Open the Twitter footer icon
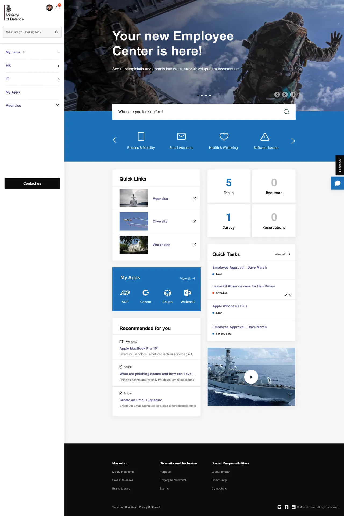The width and height of the screenshot is (344, 516). [x=279, y=507]
